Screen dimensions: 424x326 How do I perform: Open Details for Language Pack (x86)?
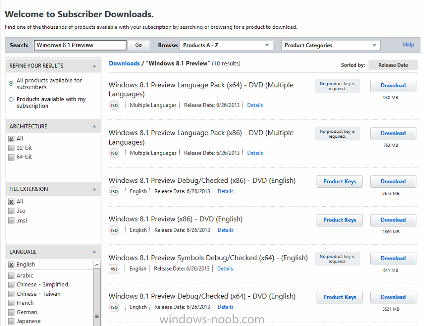coord(255,153)
